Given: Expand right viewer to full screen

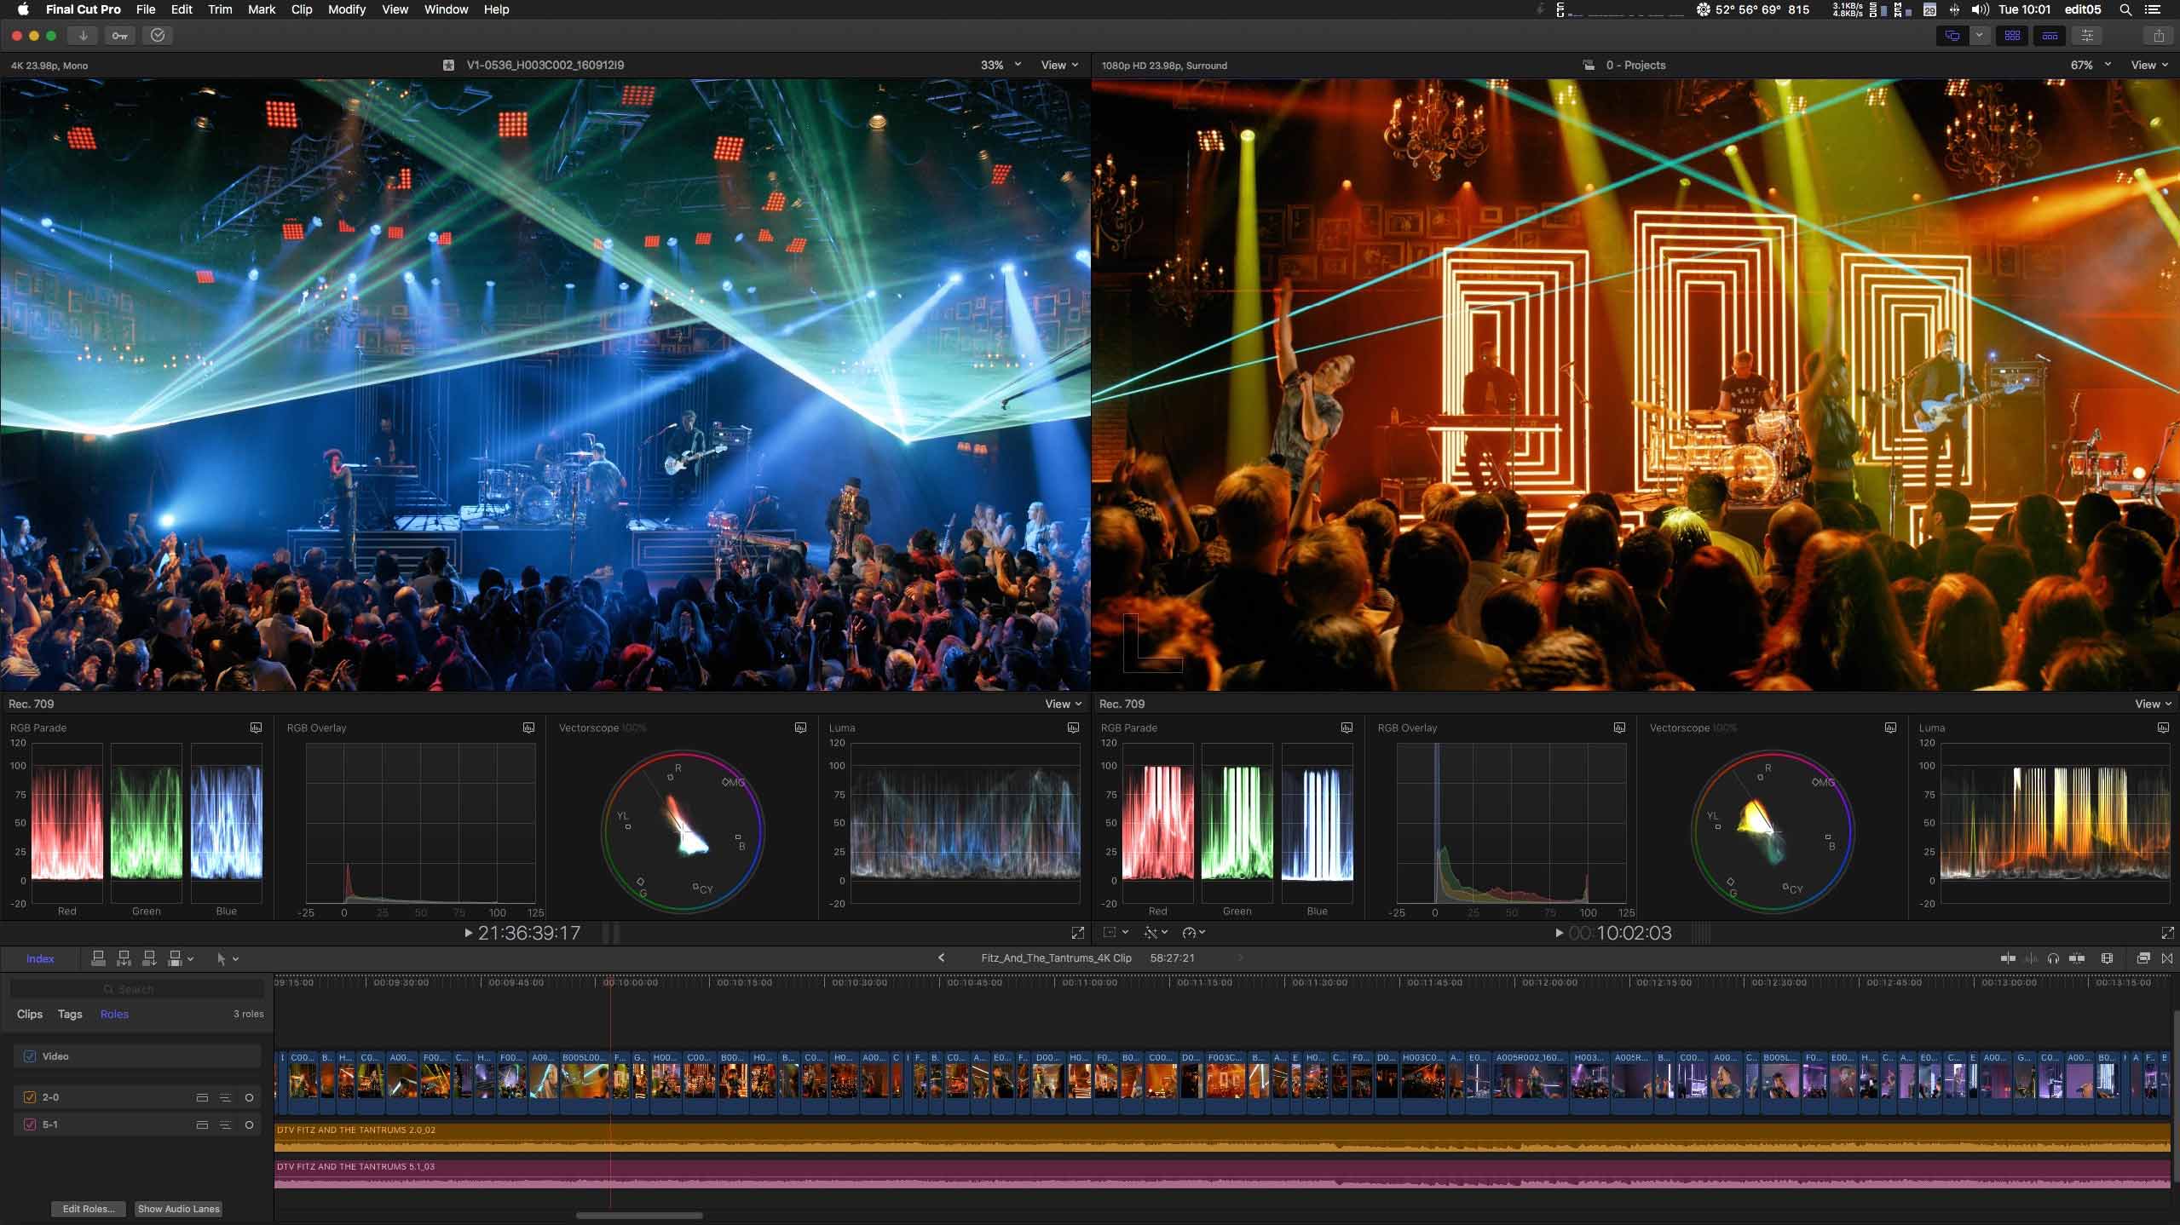Looking at the screenshot, I should [2167, 933].
